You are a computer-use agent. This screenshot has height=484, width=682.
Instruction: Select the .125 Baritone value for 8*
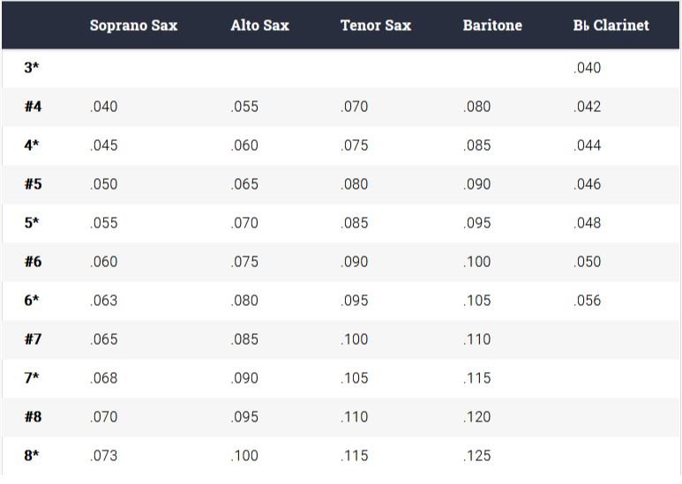point(476,456)
